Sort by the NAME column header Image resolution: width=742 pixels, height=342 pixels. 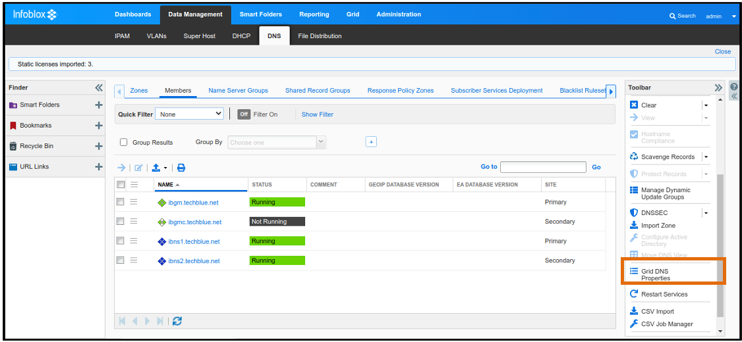click(x=200, y=185)
